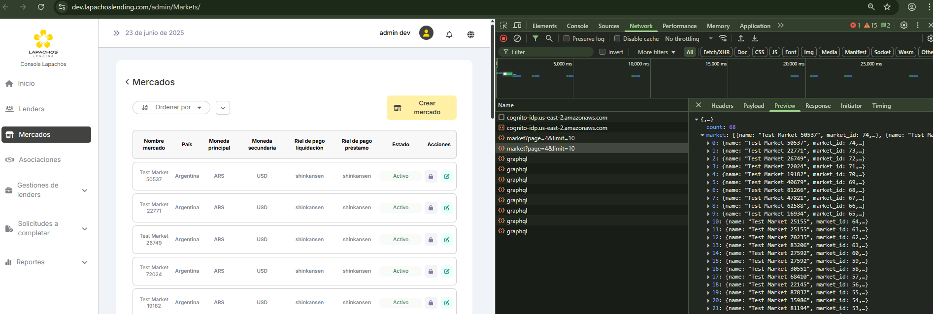Check the Disable cache option
The image size is (933, 314).
click(x=617, y=38)
